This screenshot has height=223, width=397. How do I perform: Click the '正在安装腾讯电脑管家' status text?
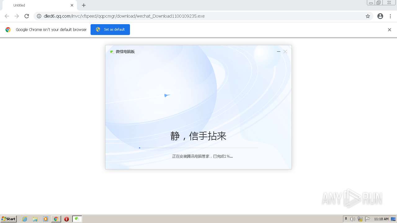(x=203, y=156)
